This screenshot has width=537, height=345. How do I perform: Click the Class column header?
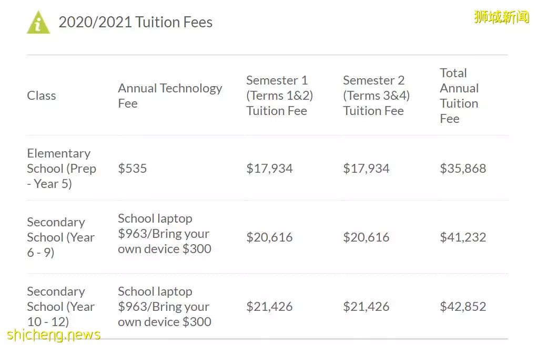pos(42,96)
